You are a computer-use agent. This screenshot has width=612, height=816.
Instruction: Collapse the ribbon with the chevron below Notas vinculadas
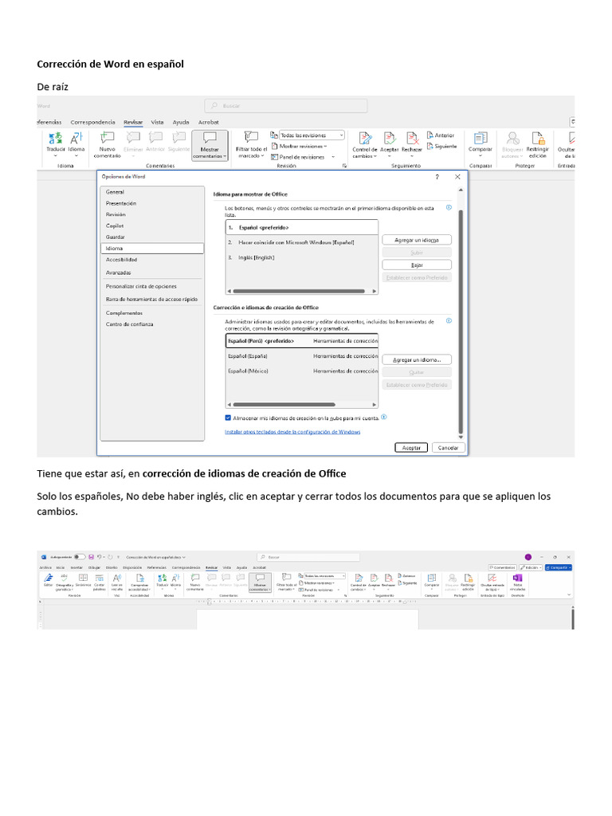point(569,594)
